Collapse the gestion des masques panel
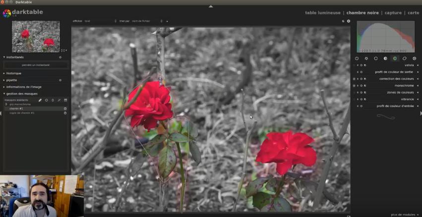 (4, 94)
